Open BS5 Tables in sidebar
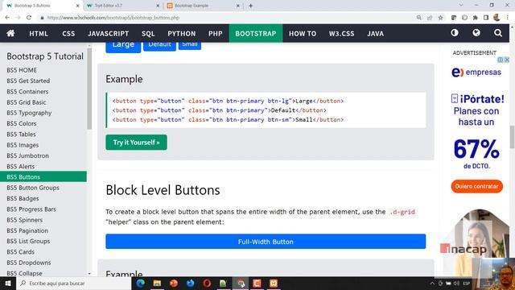This screenshot has height=290, width=515. click(x=21, y=135)
